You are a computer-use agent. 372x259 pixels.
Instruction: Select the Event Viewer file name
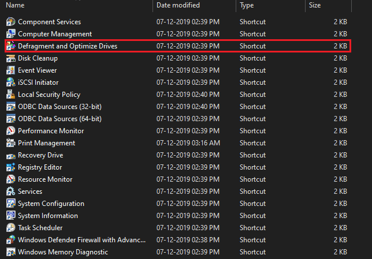37,70
